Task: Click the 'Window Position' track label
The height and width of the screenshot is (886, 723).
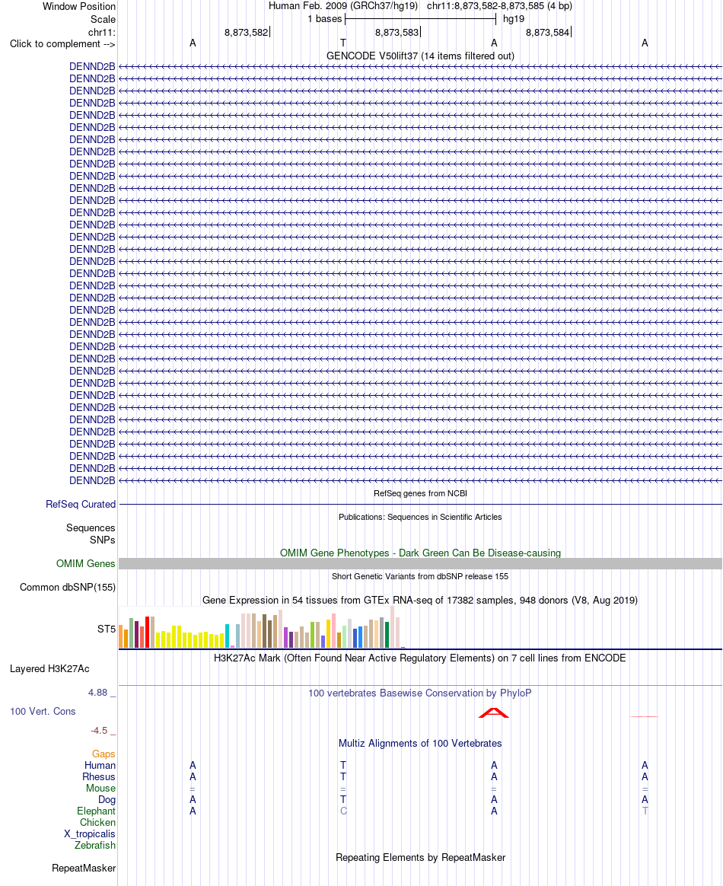Action: click(79, 7)
